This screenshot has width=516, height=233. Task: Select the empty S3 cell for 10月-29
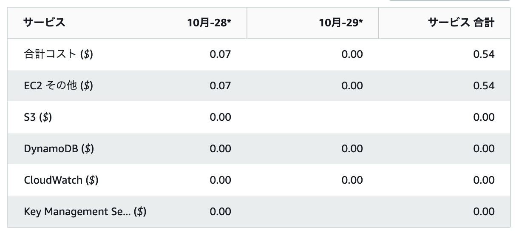click(312, 117)
